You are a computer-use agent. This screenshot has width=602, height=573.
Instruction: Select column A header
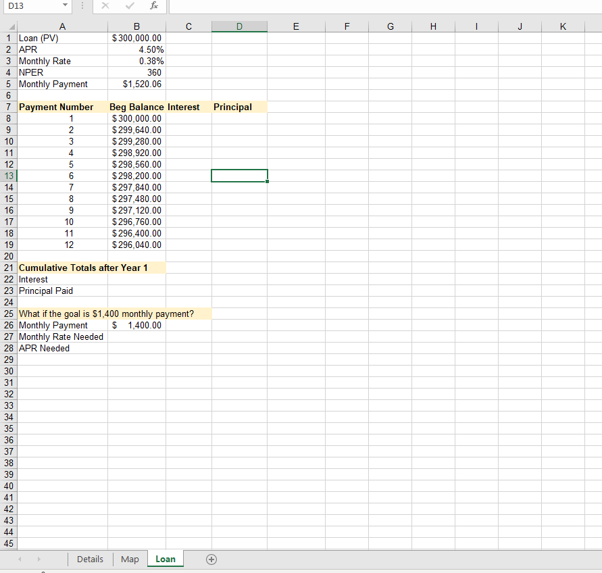(63, 26)
